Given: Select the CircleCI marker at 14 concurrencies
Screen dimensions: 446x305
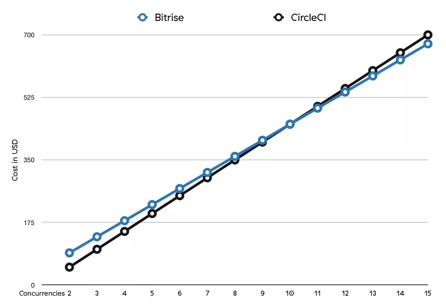Looking at the screenshot, I should (x=400, y=52).
